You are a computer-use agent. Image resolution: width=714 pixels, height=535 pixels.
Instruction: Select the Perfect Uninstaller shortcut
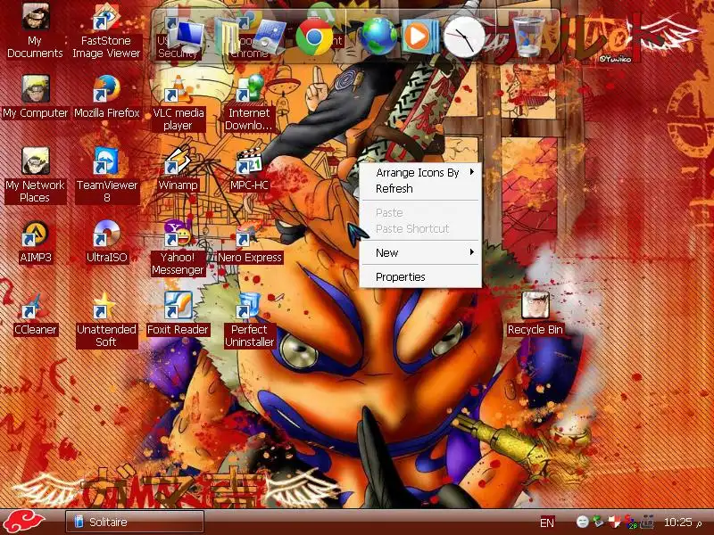(x=249, y=320)
